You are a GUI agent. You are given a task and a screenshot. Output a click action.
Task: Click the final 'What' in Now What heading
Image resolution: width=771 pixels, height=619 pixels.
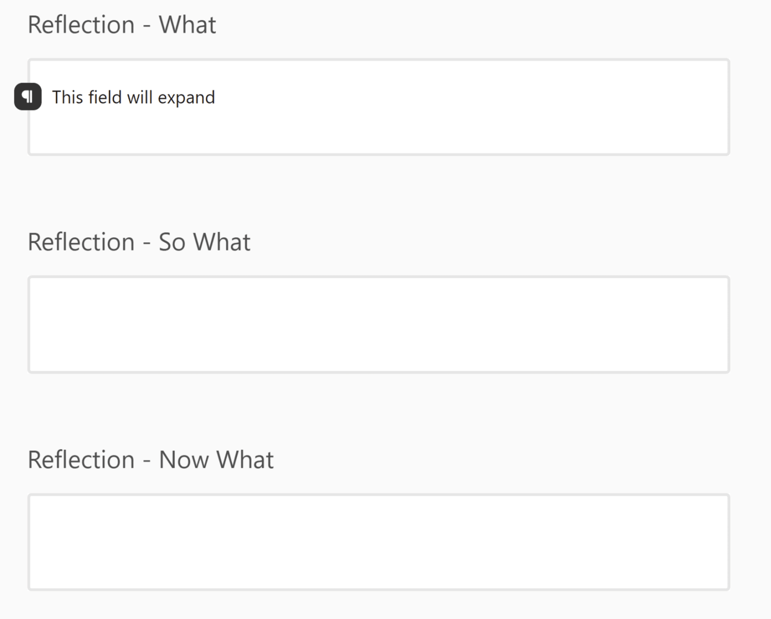point(245,460)
